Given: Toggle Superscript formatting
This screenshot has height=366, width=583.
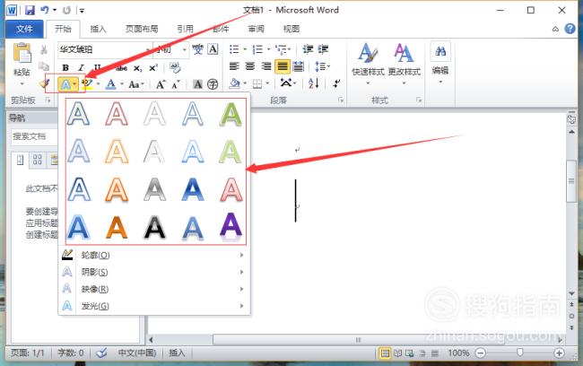Looking at the screenshot, I should point(153,68).
